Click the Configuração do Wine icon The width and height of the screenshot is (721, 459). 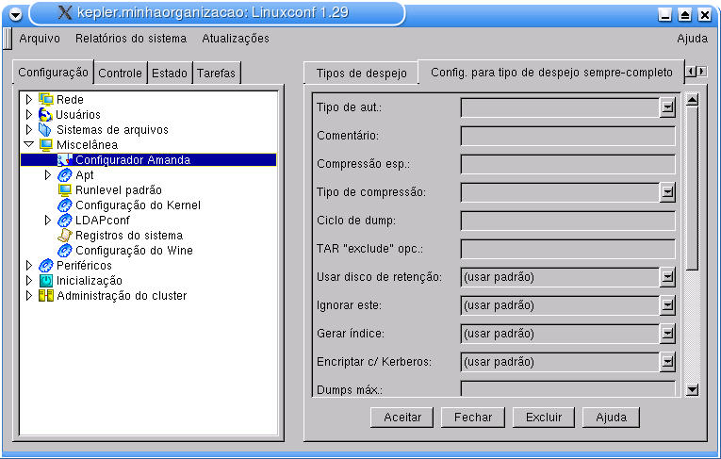coord(65,251)
